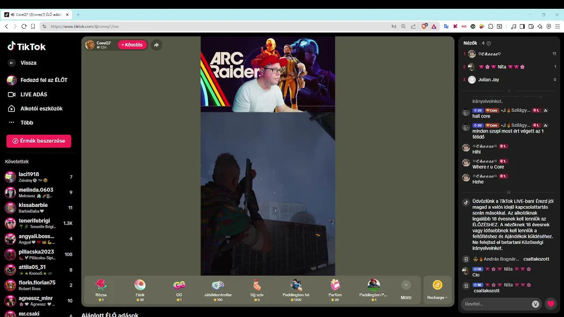Open Alkotói eszközök menu item
564x317 pixels.
[x=35, y=108]
